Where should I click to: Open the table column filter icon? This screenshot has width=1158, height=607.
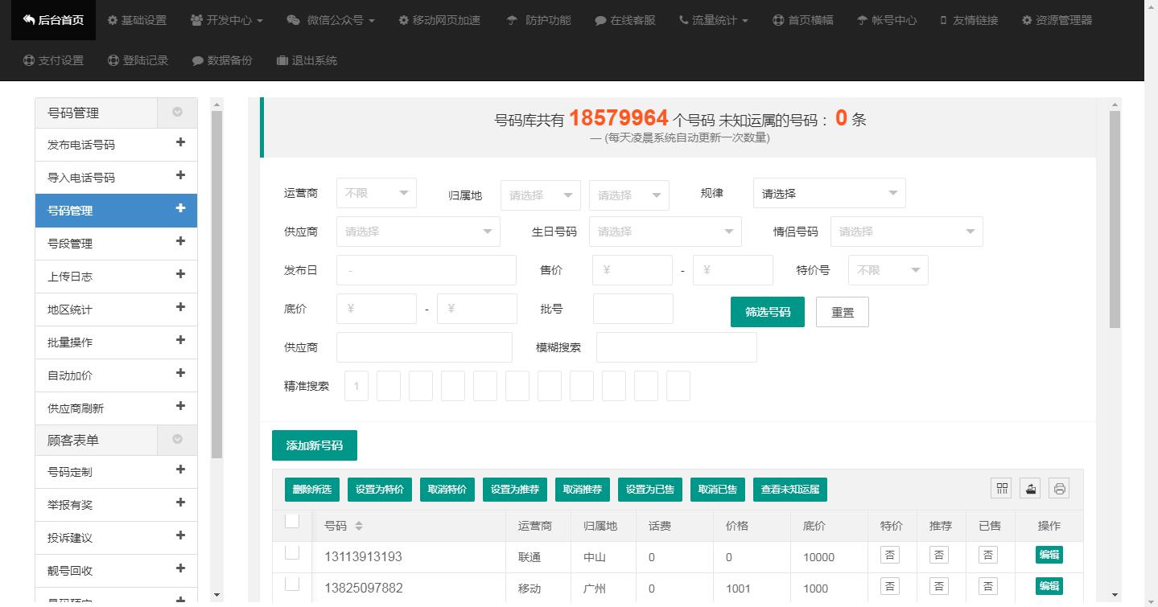[x=1002, y=488]
